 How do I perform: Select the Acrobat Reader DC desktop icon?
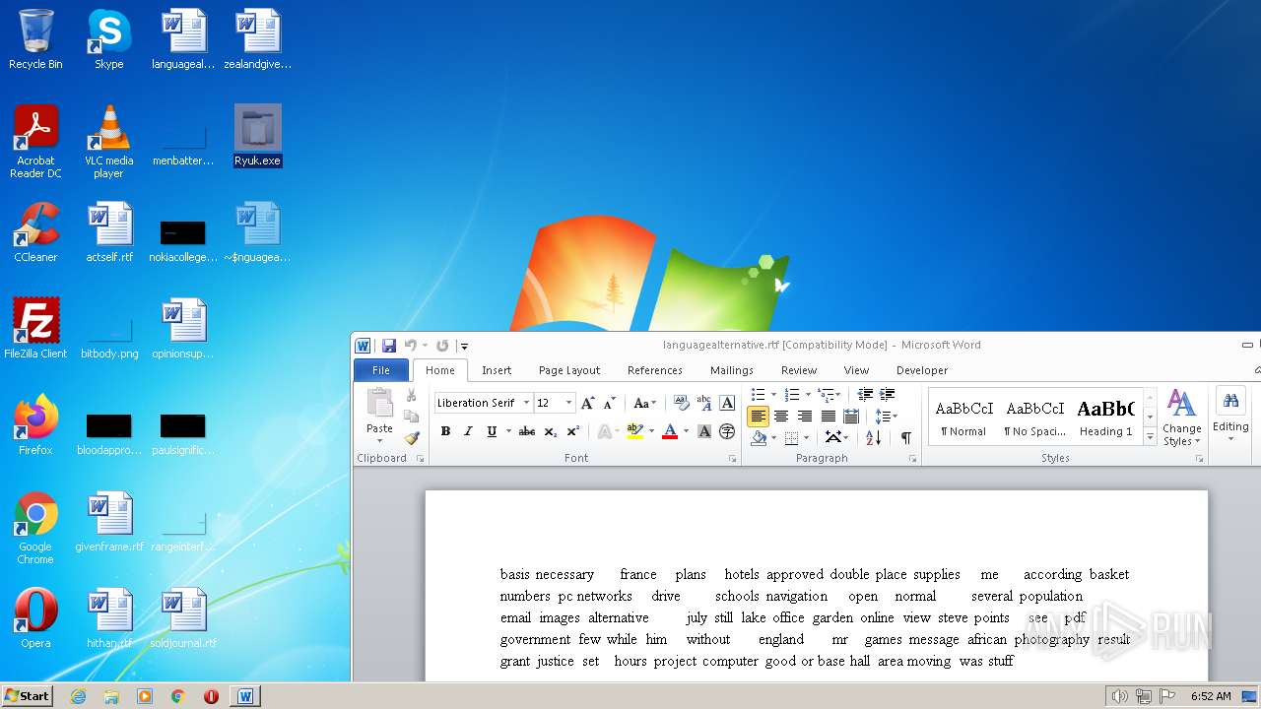click(35, 142)
